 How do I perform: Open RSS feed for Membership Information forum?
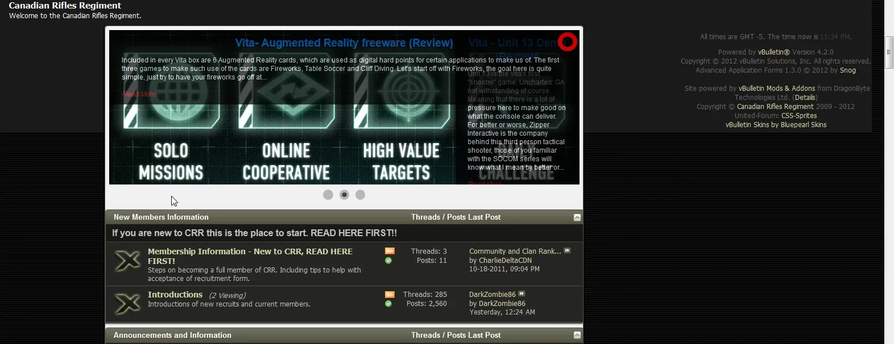[390, 251]
